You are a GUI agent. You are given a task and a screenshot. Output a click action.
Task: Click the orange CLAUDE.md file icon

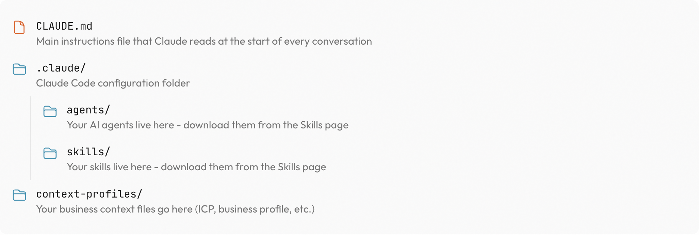point(19,27)
